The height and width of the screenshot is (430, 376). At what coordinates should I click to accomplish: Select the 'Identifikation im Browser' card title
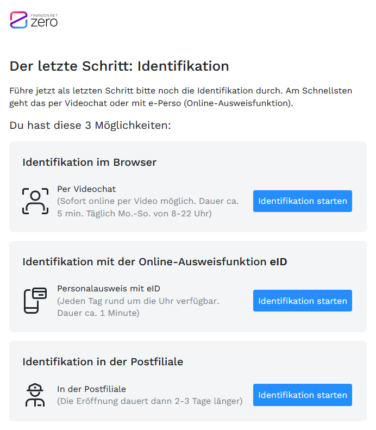click(90, 162)
